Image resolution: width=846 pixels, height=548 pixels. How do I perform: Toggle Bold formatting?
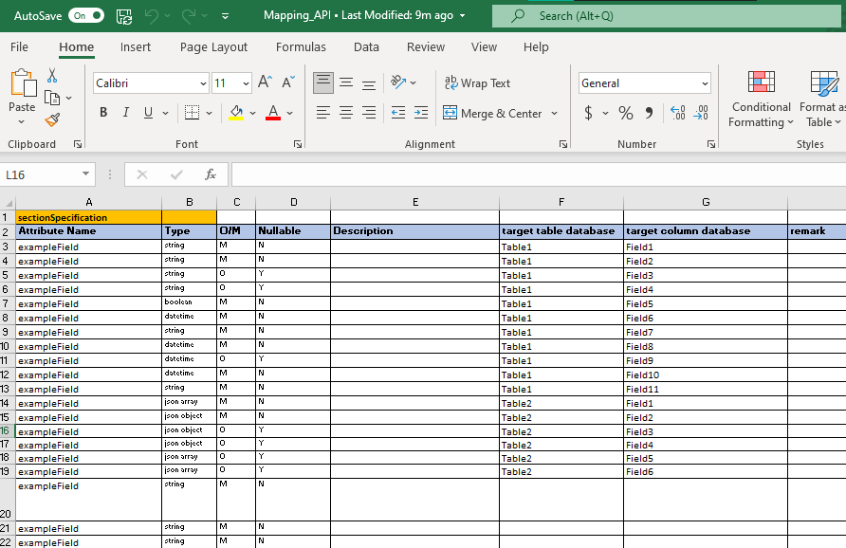(x=103, y=113)
